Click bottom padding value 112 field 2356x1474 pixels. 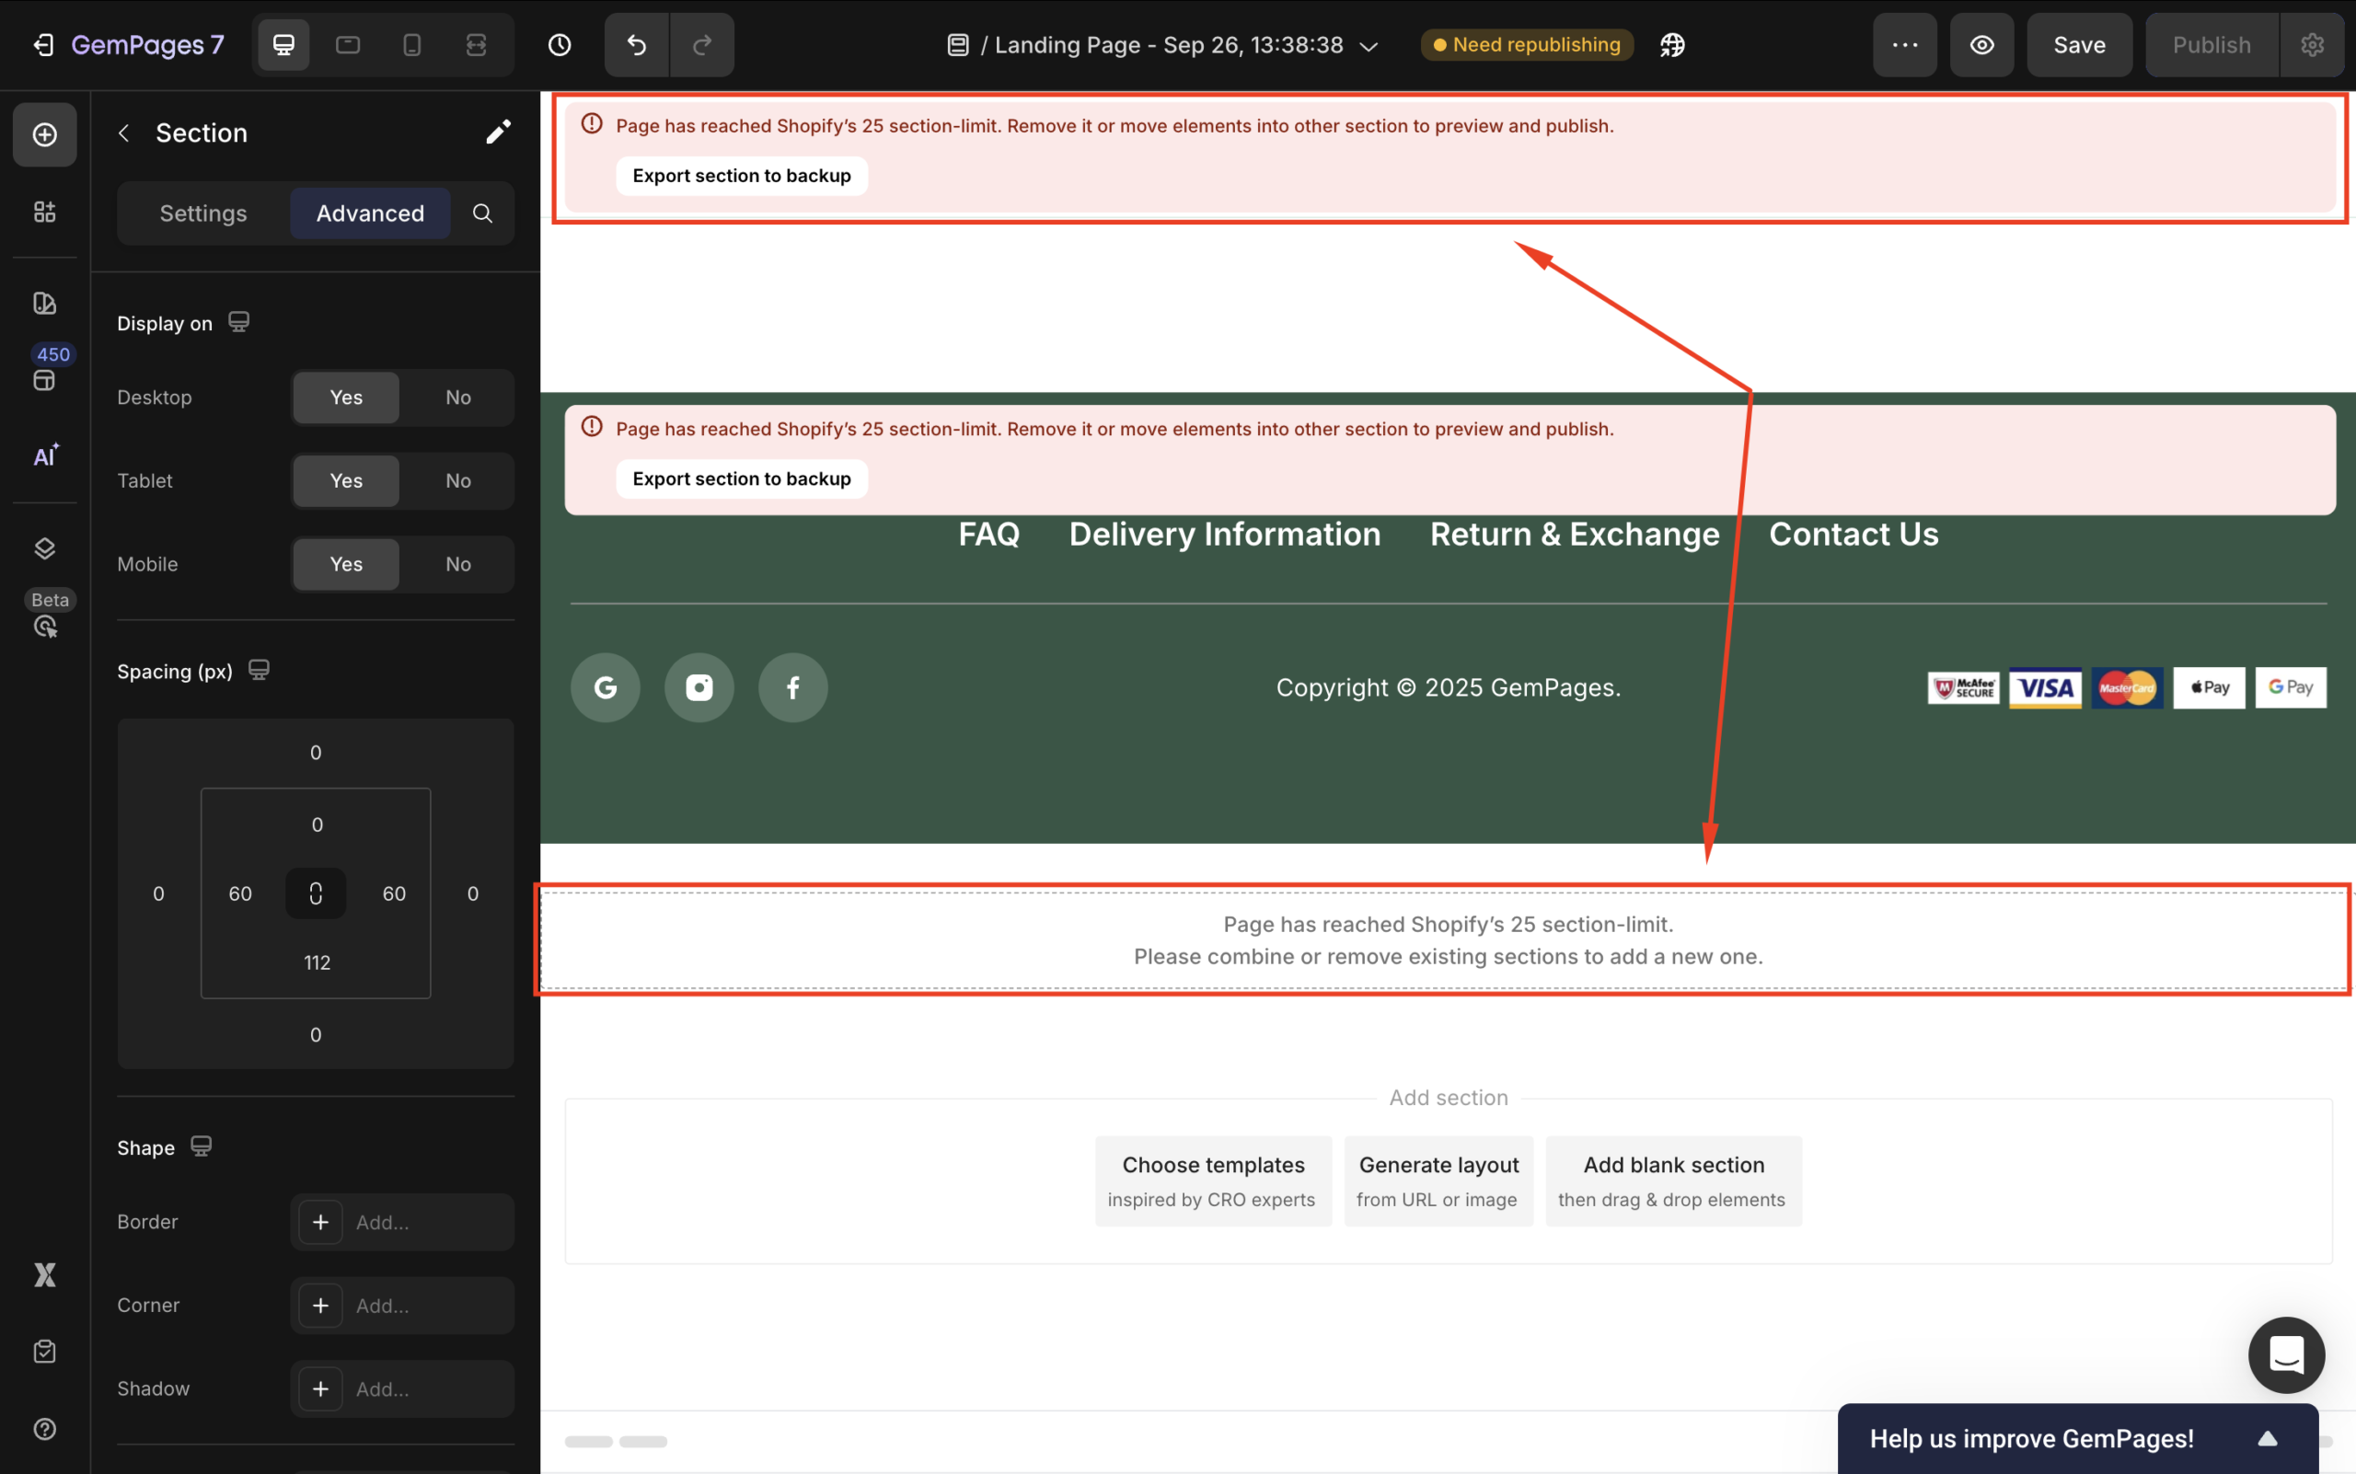[316, 962]
